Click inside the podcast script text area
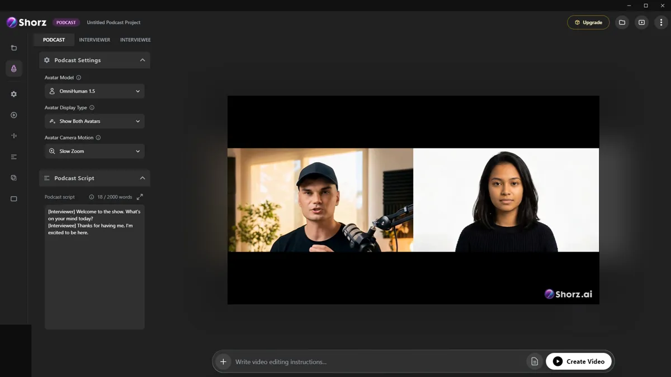 click(94, 267)
